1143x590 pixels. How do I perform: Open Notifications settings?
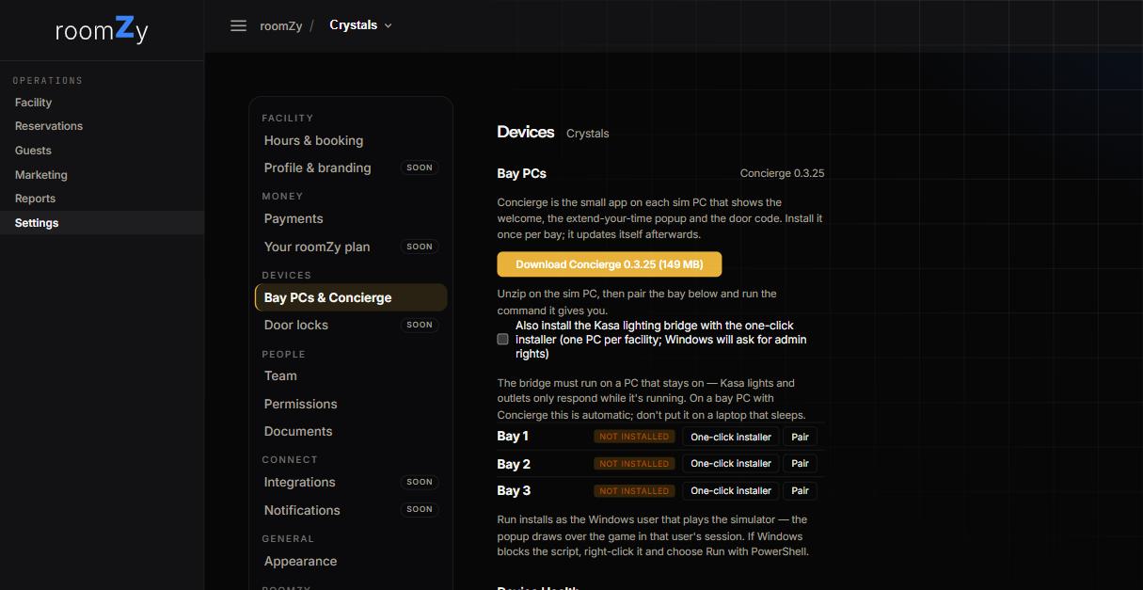tap(350, 510)
